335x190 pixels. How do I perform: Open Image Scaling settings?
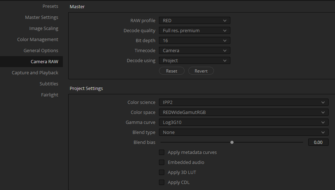(x=44, y=28)
